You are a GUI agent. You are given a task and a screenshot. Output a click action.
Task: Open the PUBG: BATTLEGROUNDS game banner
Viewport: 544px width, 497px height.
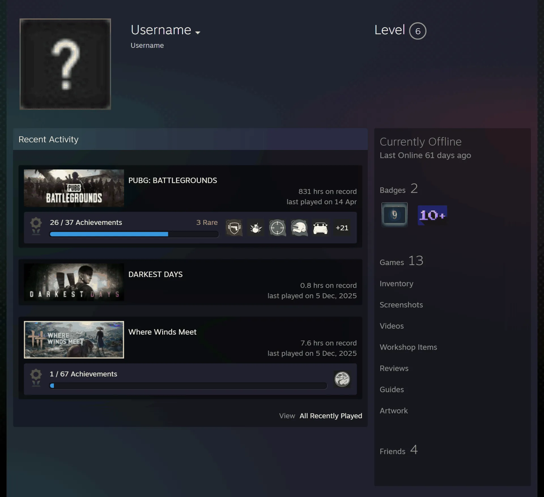click(74, 188)
